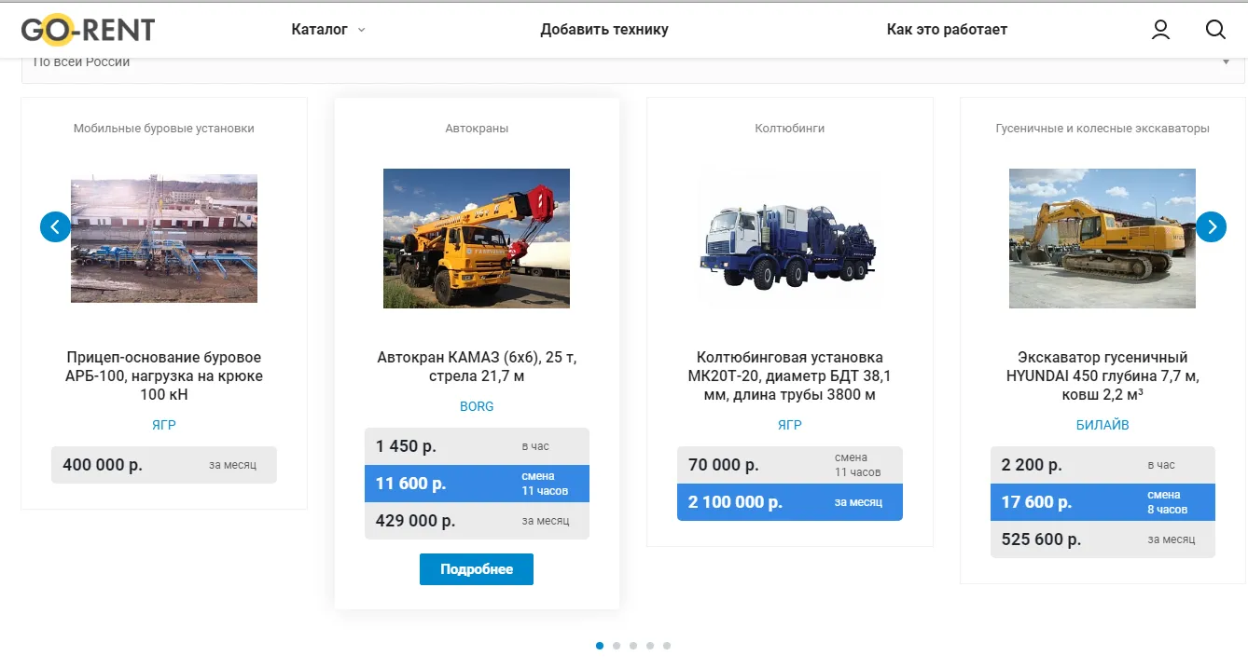Open the HYUNDAI excavator photo

click(x=1102, y=239)
